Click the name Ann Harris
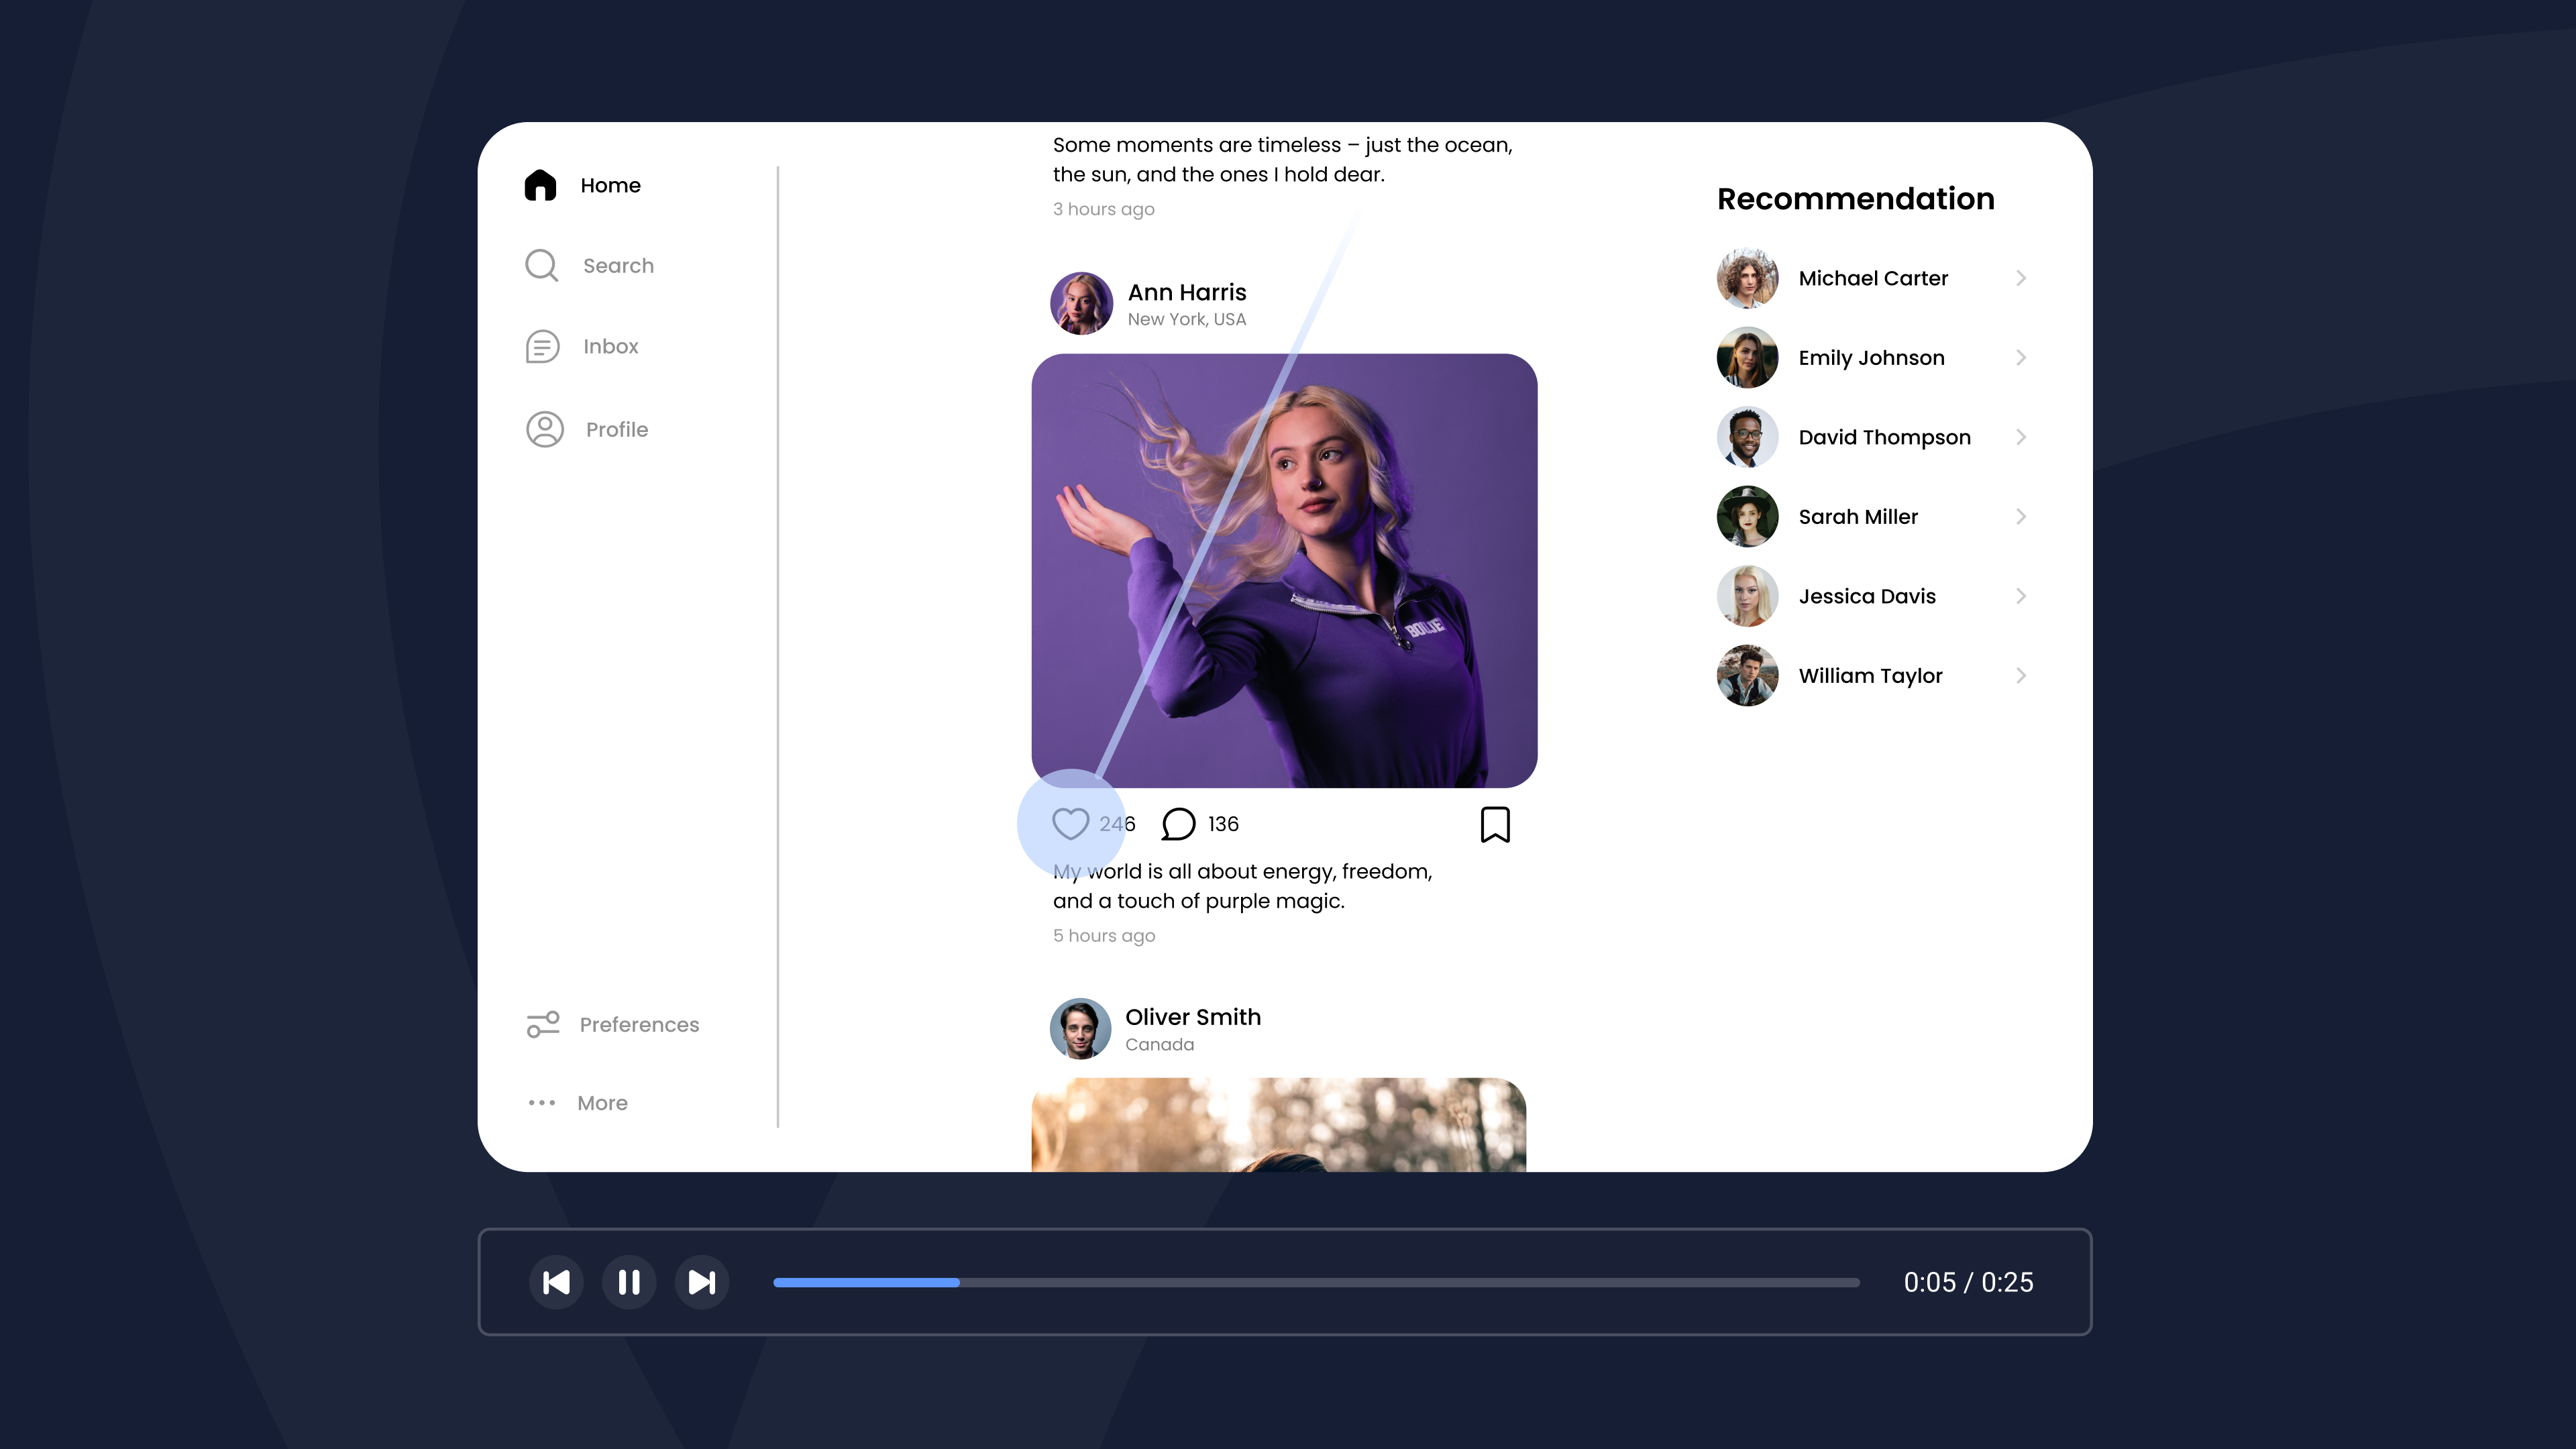The image size is (2576, 1449). coord(1186,292)
